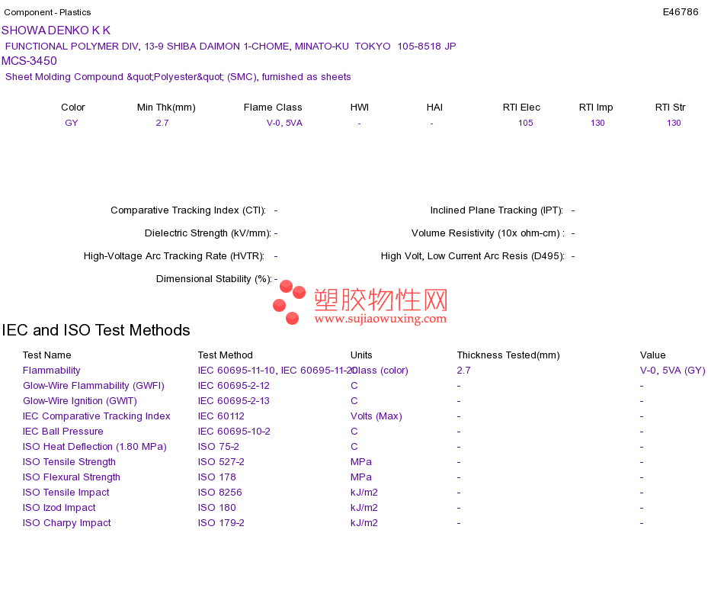Open the 'ISO Tensile Strength' link
Image resolution: width=724 pixels, height=610 pixels.
[69, 462]
